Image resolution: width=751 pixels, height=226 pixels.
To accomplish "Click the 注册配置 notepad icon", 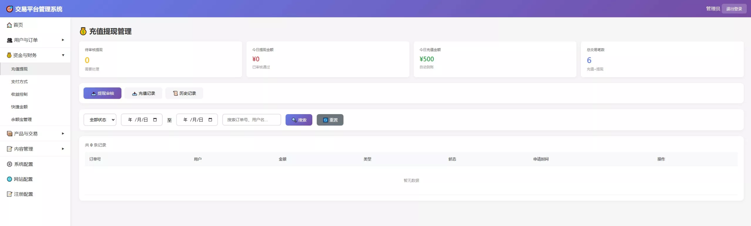I will tap(9, 194).
